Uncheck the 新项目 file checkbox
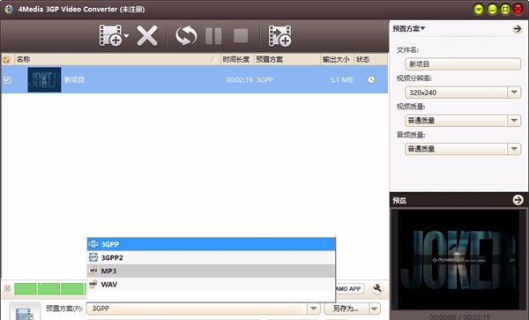The image size is (529, 320). pos(7,80)
